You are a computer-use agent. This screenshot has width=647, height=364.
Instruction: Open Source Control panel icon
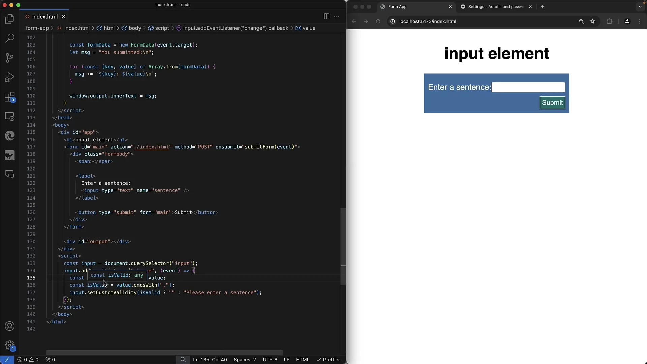pos(10,58)
